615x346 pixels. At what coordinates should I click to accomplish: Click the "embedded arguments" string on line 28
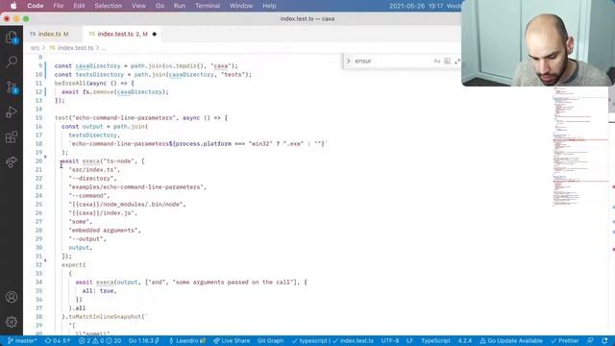click(103, 231)
